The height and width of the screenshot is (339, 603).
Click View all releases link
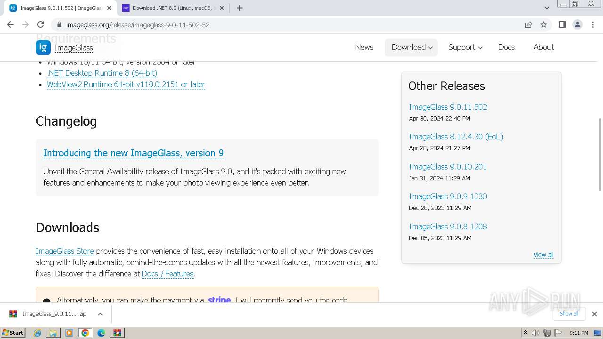point(543,255)
